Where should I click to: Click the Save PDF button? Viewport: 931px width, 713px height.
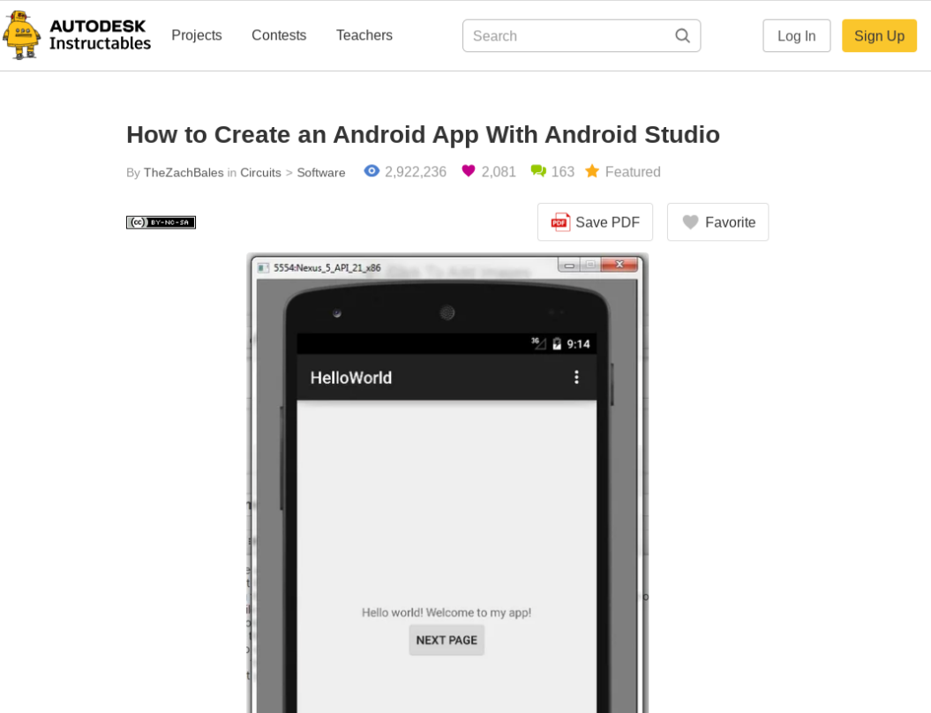[595, 222]
